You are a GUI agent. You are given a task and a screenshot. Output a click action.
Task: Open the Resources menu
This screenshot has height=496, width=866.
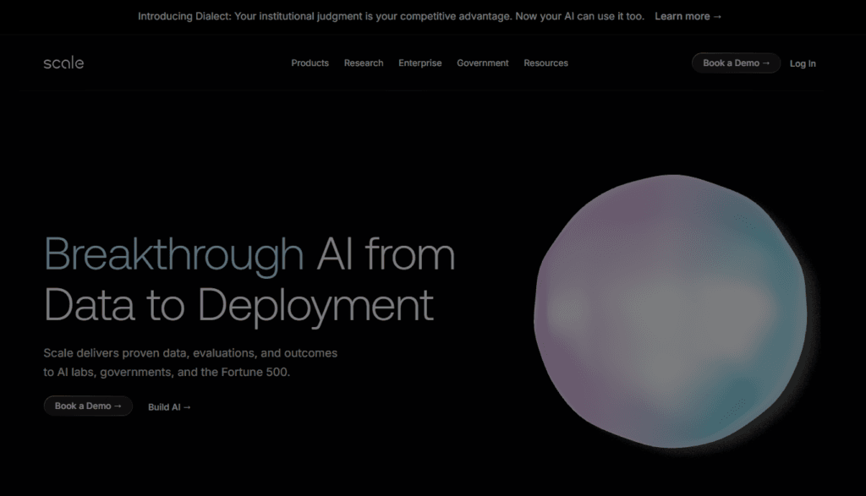(x=545, y=63)
